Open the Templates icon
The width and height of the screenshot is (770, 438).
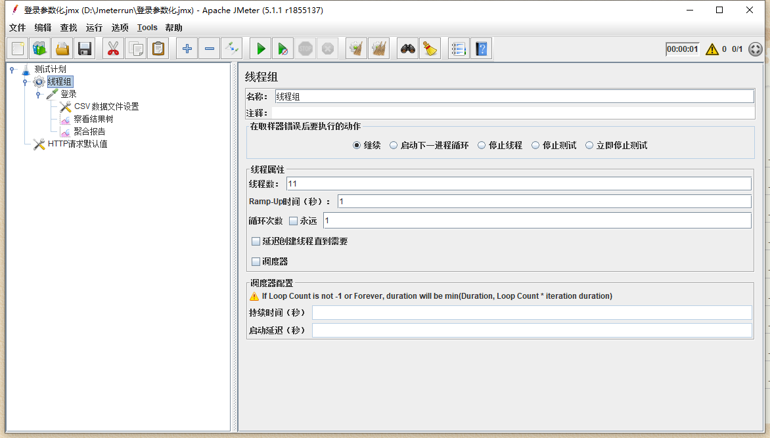tap(40, 49)
